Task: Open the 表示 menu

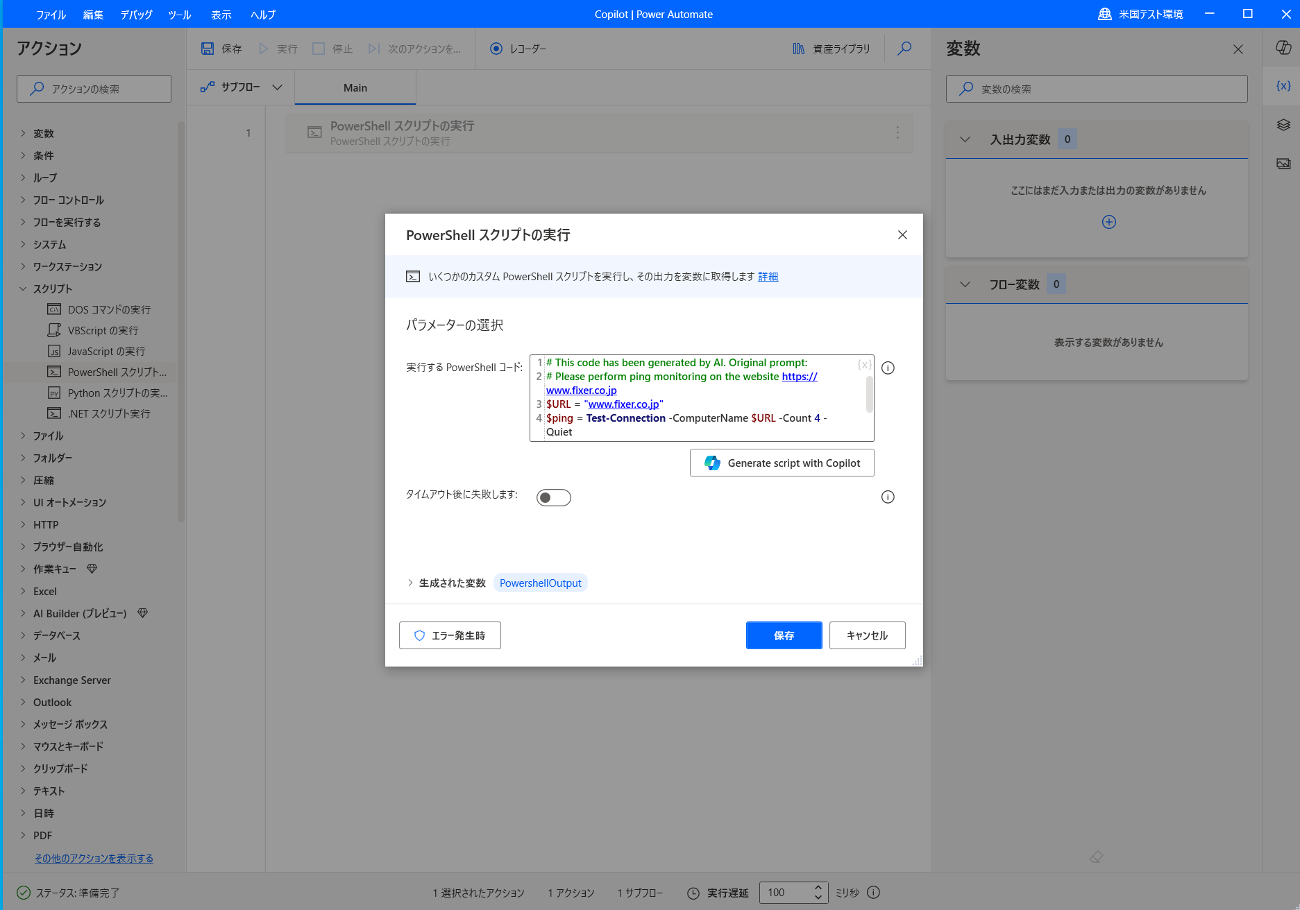Action: tap(221, 15)
